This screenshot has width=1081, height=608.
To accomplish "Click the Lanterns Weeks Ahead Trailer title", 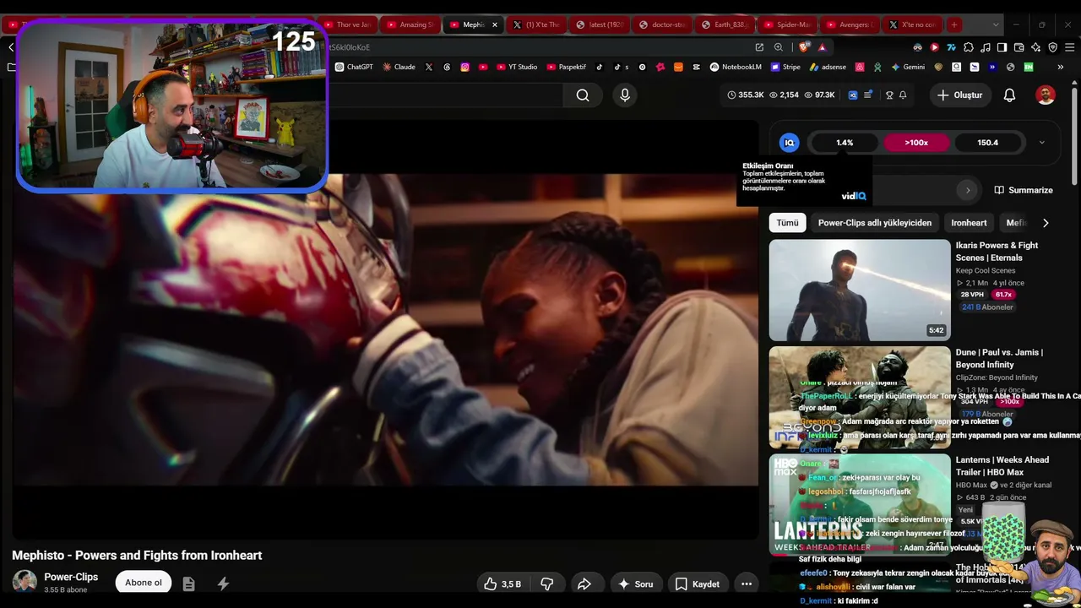I will coord(1002,466).
